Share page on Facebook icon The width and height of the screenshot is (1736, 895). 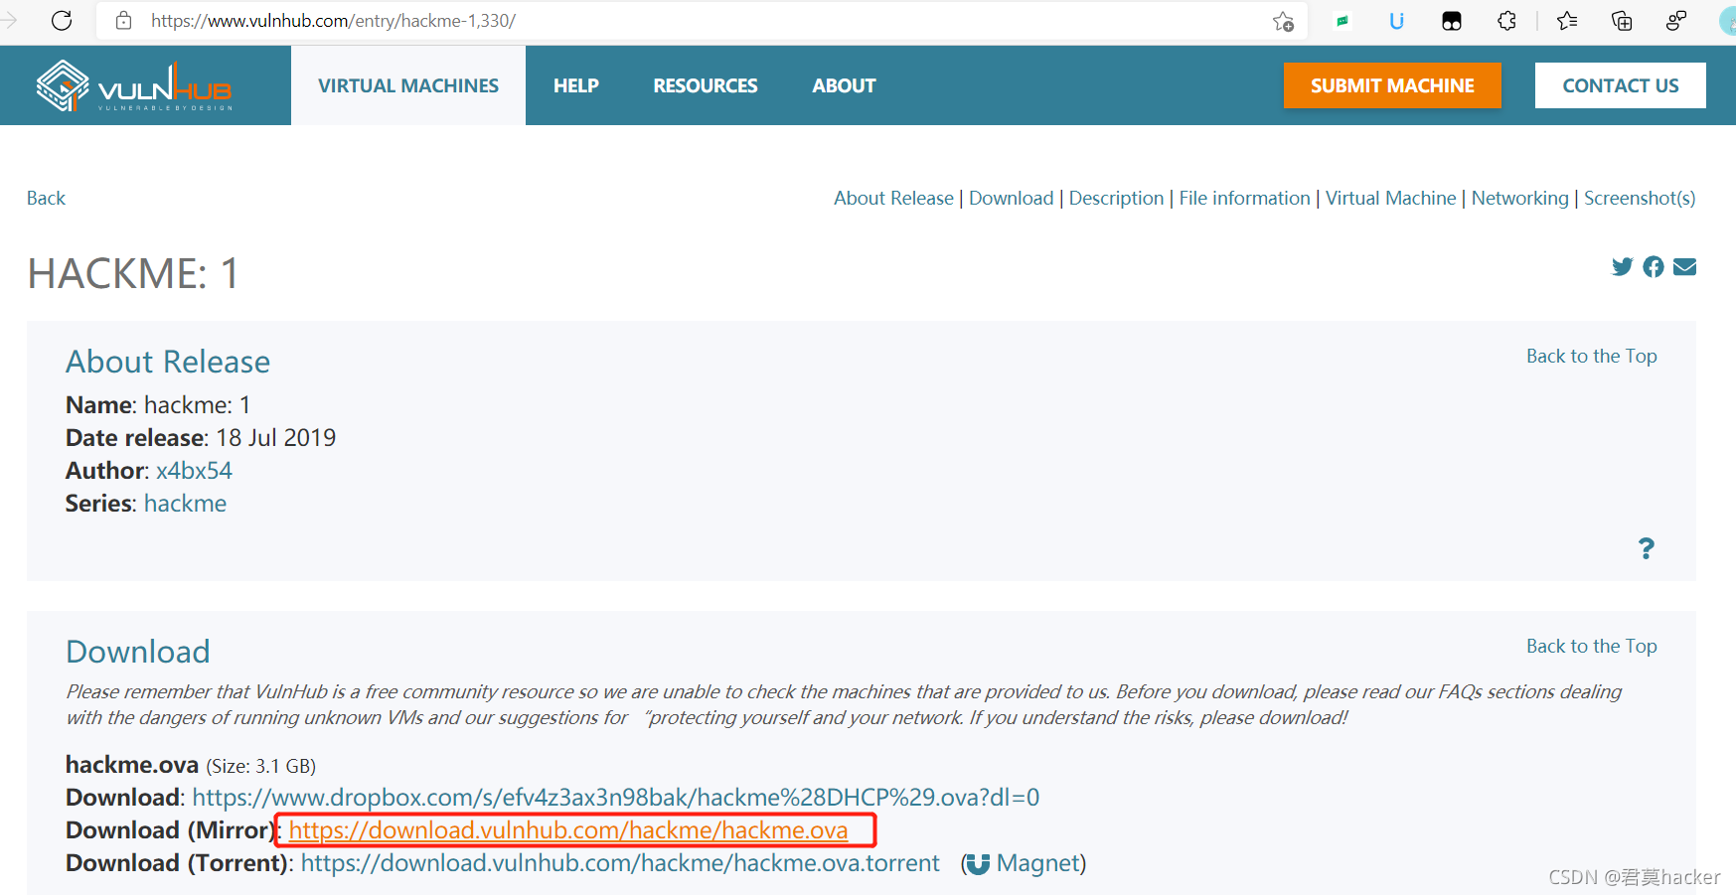click(1654, 266)
